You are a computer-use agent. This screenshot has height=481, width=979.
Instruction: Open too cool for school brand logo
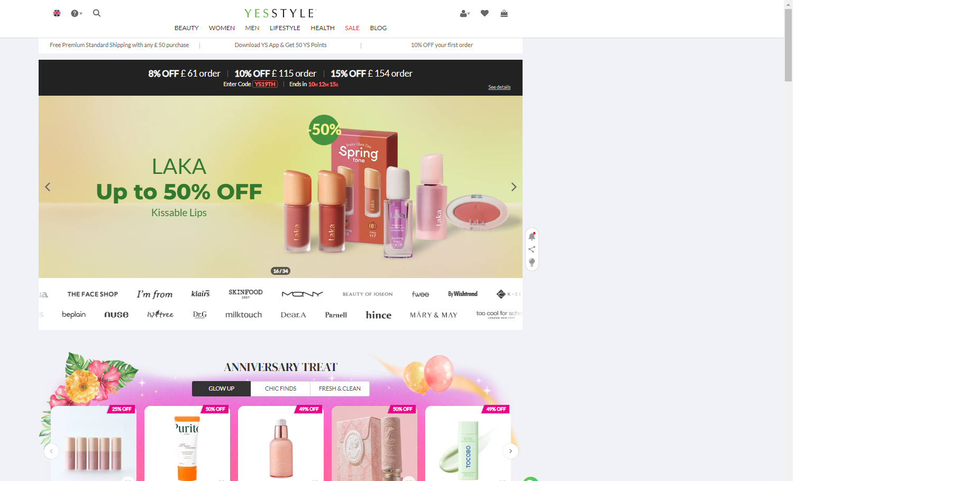[499, 314]
